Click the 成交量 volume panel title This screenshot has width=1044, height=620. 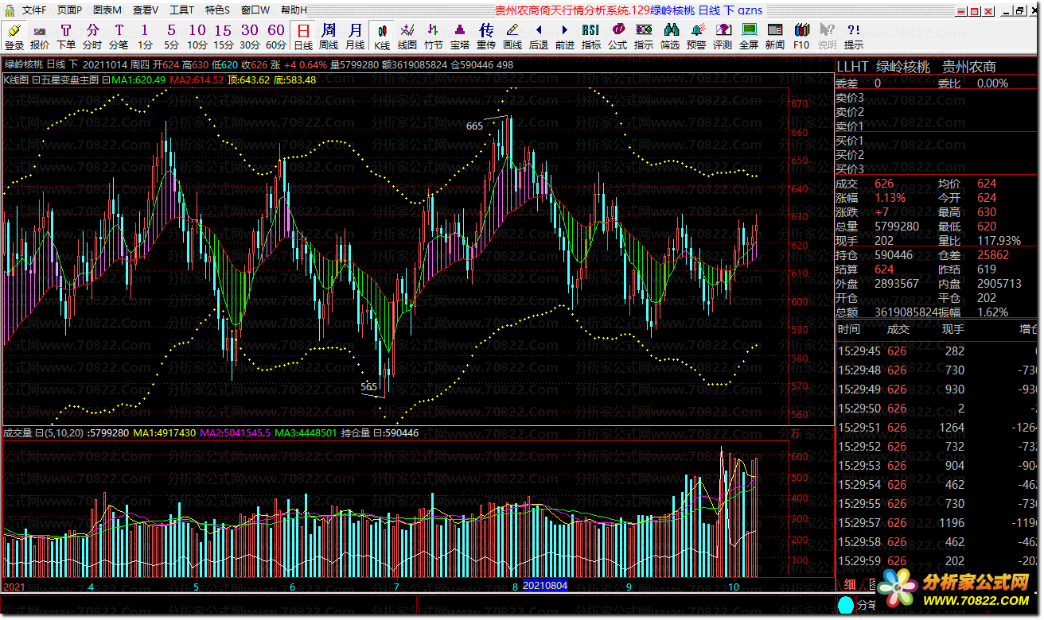[x=18, y=433]
